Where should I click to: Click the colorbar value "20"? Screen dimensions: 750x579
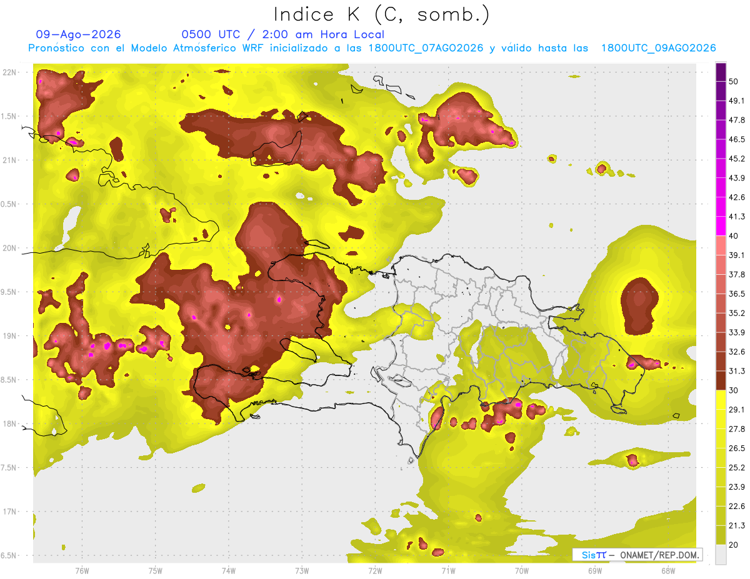(734, 545)
